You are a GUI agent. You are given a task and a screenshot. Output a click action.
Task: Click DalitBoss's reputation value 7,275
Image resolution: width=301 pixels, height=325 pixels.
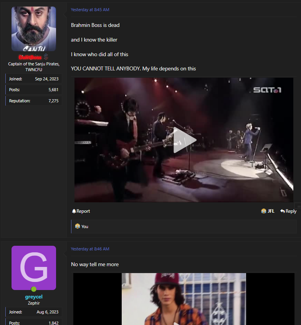pyautogui.click(x=53, y=101)
